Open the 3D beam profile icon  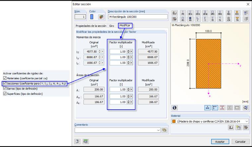coord(246,13)
